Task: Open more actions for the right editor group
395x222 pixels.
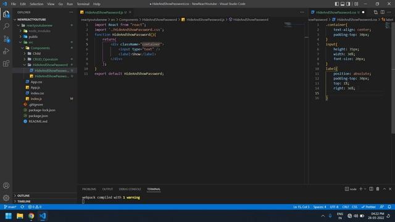Action: tap(389, 12)
